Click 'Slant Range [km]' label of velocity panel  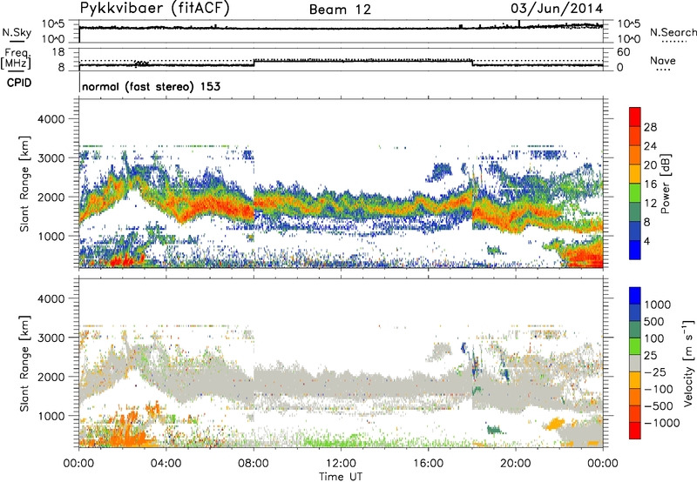tap(24, 363)
